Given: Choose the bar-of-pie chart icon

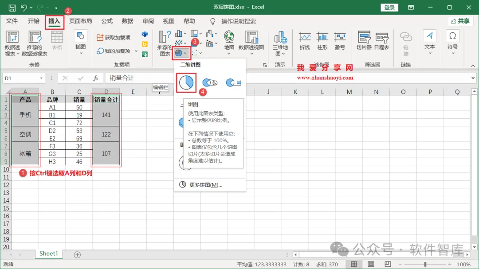Looking at the screenshot, I should [233, 82].
